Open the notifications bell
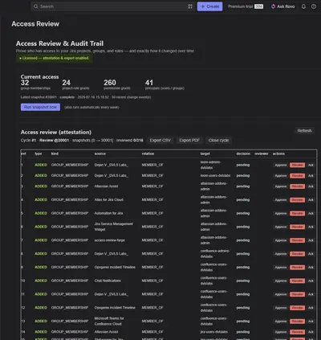Screen dimensions: 321x340 click(303, 6)
